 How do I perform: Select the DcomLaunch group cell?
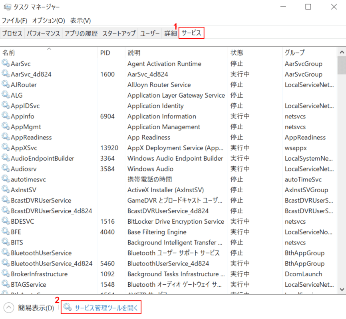point(303,274)
